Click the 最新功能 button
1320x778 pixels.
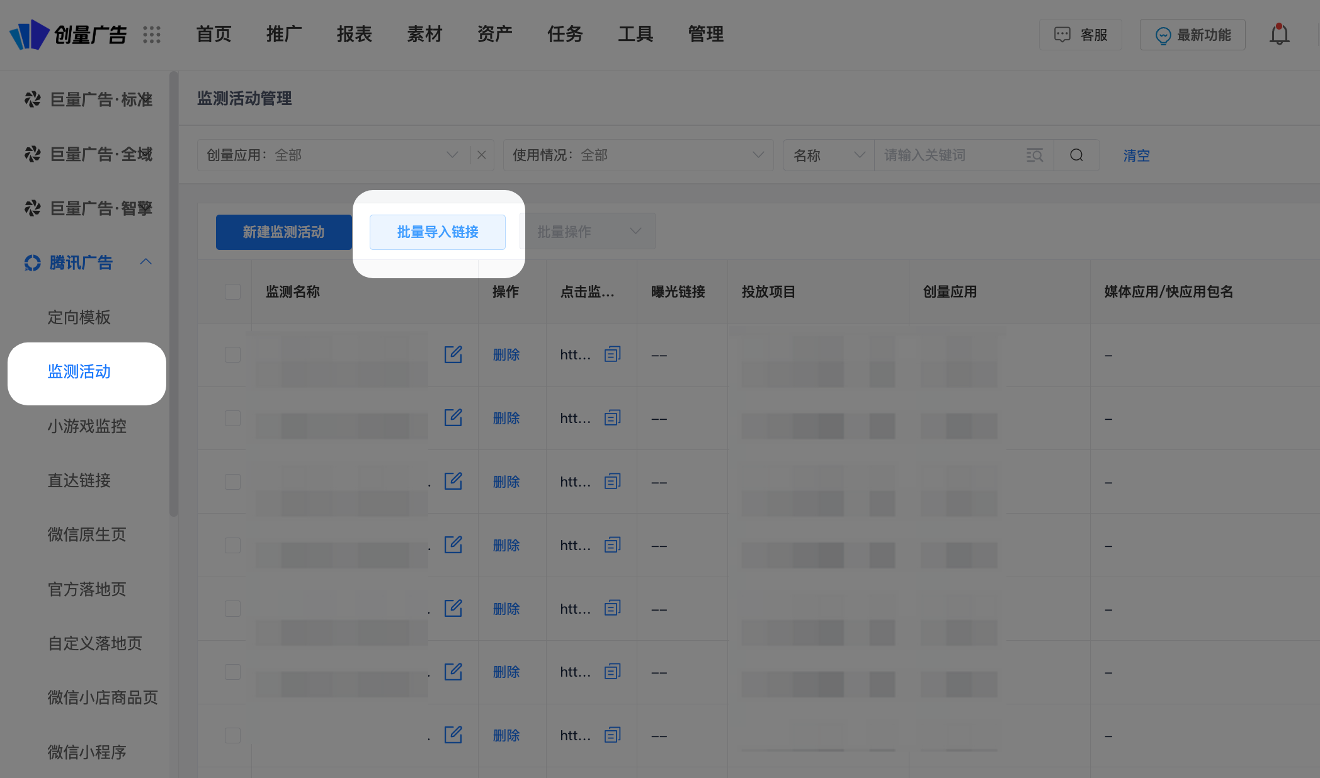(1193, 35)
